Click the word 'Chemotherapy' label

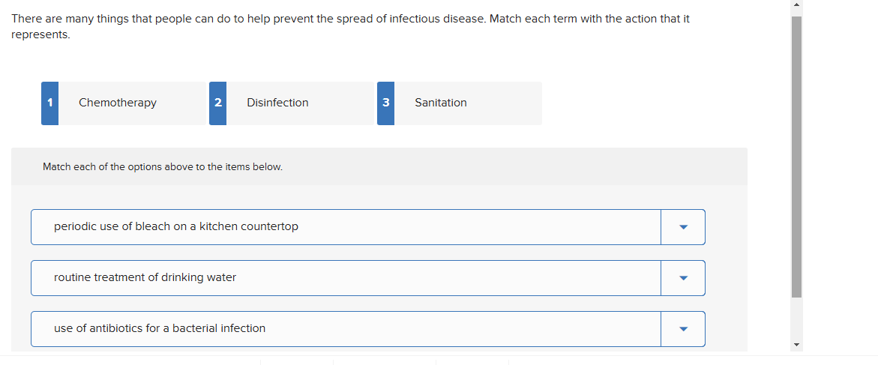click(118, 103)
